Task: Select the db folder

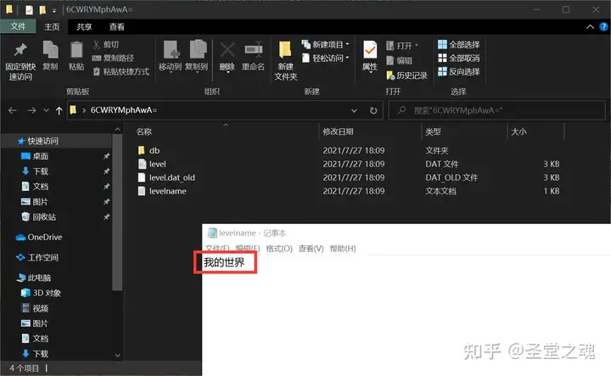Action: pos(154,150)
